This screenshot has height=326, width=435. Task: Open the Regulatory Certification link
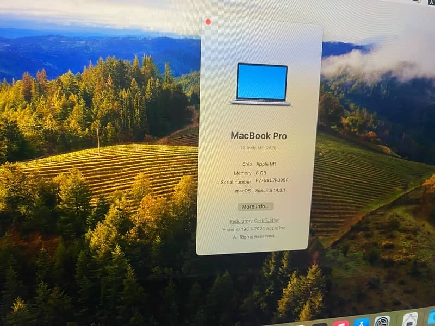pyautogui.click(x=254, y=221)
